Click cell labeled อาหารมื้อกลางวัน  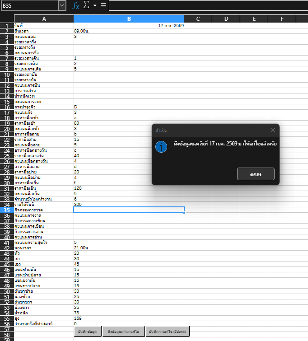click(44, 150)
